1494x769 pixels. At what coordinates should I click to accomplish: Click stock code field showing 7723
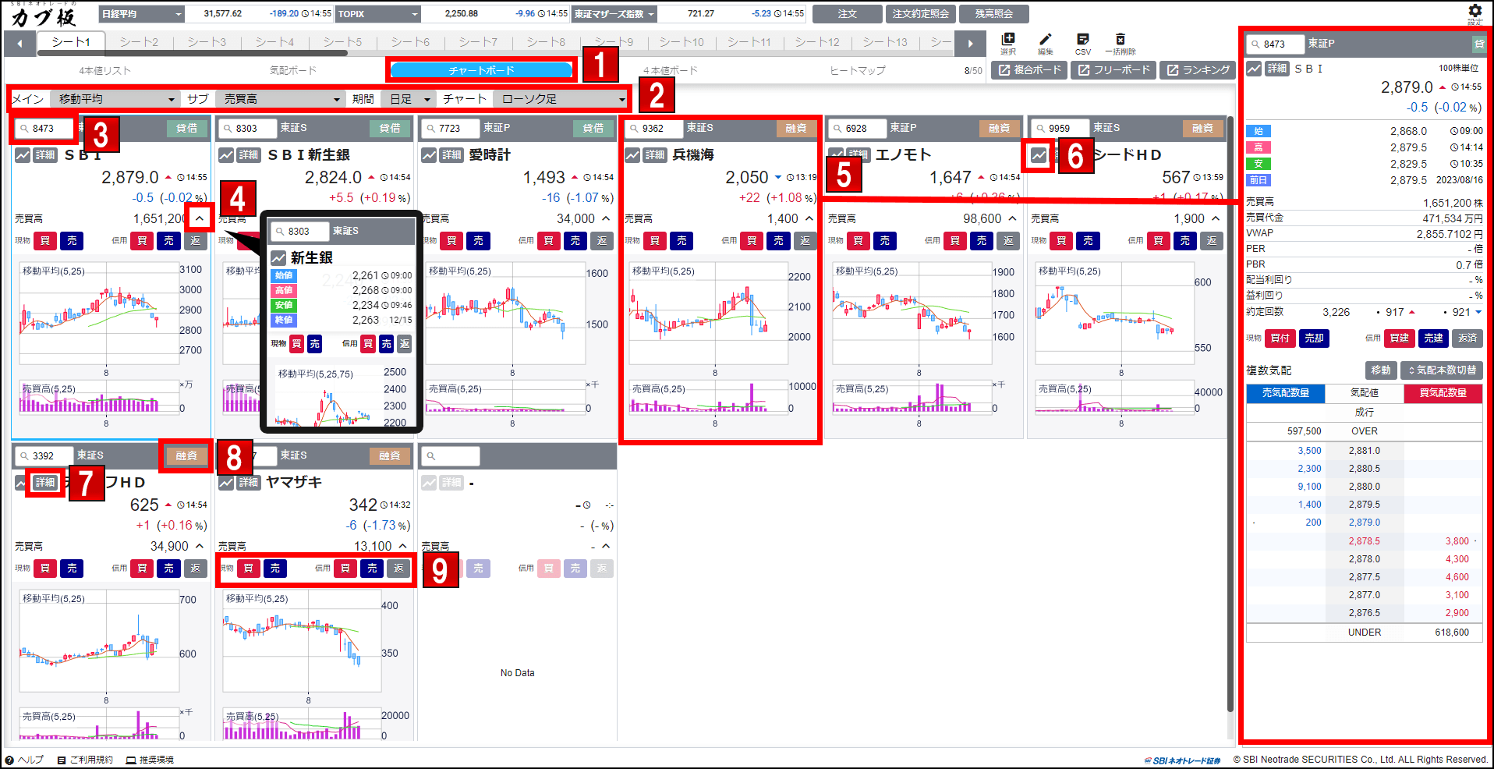pyautogui.click(x=450, y=128)
